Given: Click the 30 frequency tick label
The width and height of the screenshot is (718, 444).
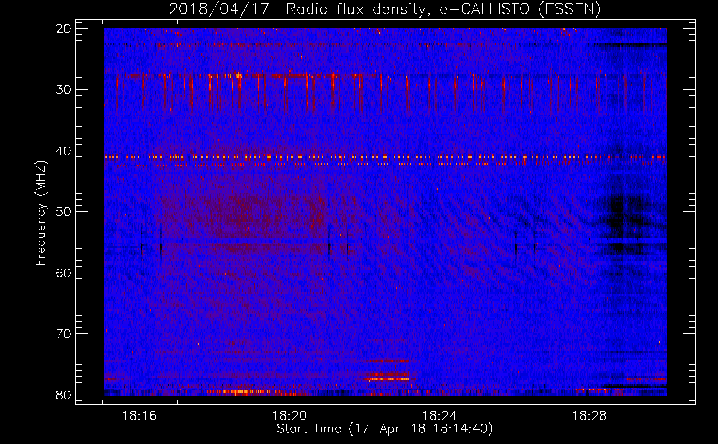Looking at the screenshot, I should coord(63,90).
